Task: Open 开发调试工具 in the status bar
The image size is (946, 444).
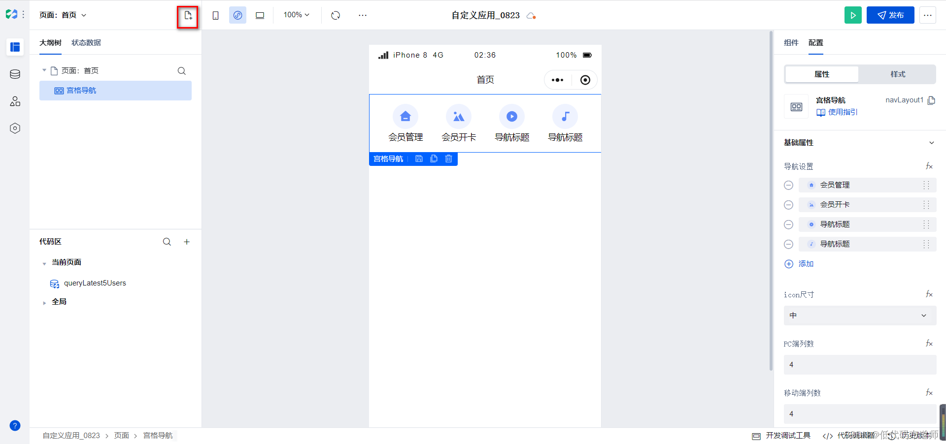Action: click(781, 436)
